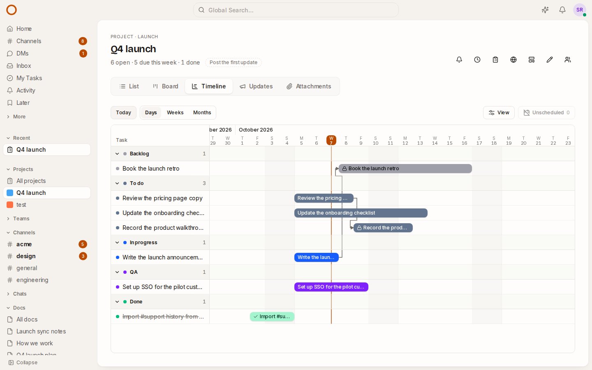
Task: Switch to the List tab
Action: coord(129,86)
